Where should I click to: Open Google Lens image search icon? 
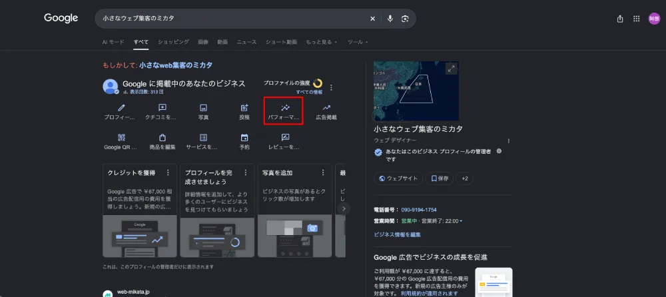(405, 19)
